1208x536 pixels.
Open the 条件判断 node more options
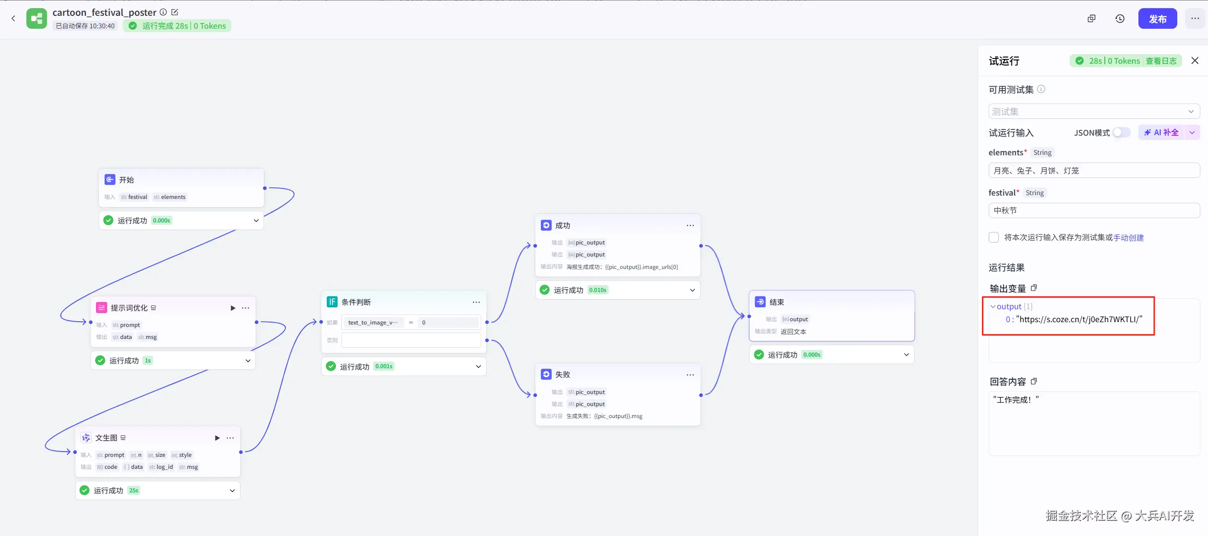pos(476,302)
